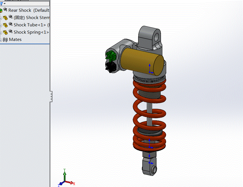Click the blue coordinate origin on the yellow cylinder

150,72
